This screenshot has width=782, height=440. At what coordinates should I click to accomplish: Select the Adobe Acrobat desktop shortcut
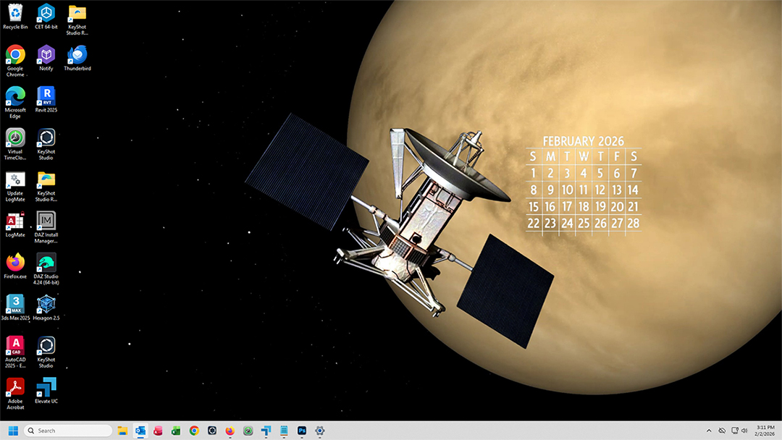pyautogui.click(x=15, y=387)
